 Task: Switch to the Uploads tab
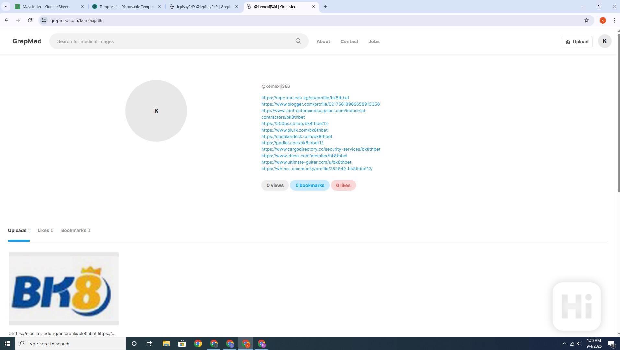19,230
